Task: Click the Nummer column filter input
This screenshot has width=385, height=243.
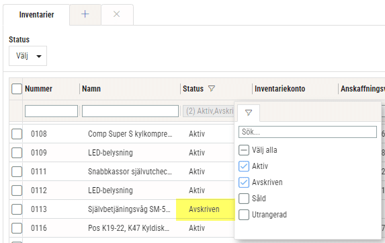Action: point(51,111)
